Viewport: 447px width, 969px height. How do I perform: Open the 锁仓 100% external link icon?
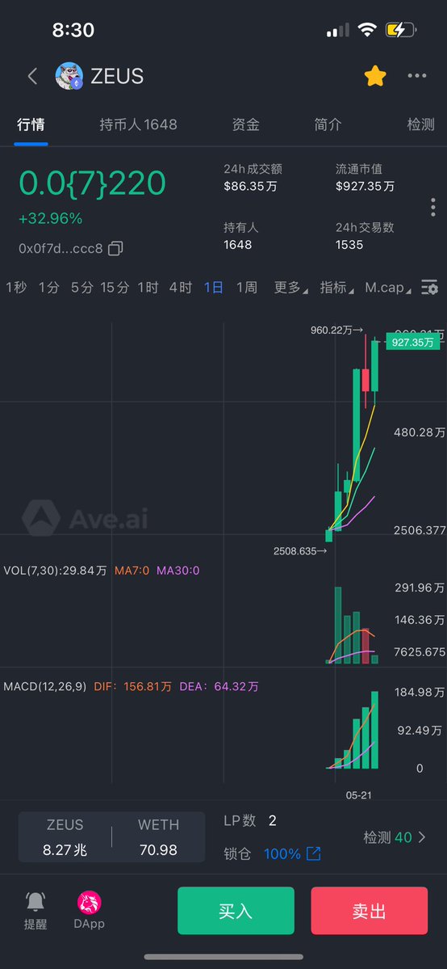pyautogui.click(x=314, y=854)
